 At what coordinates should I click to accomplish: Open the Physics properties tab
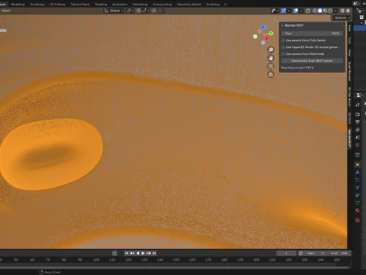pos(358,188)
